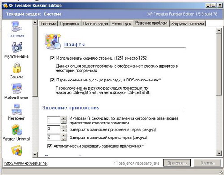Viewport: 224px width, 175px height.
Task: Toggle code page 1251 instead of 1252 checkbox
Action: click(52, 58)
